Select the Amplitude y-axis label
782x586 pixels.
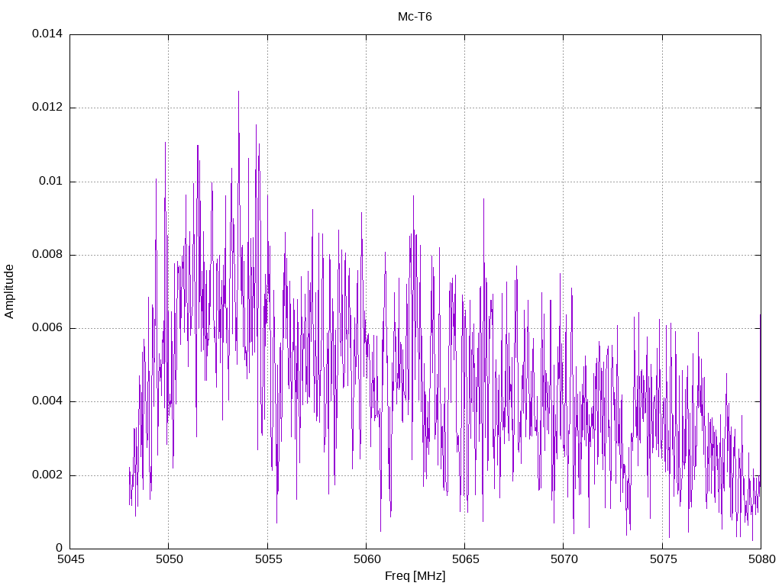click(9, 291)
